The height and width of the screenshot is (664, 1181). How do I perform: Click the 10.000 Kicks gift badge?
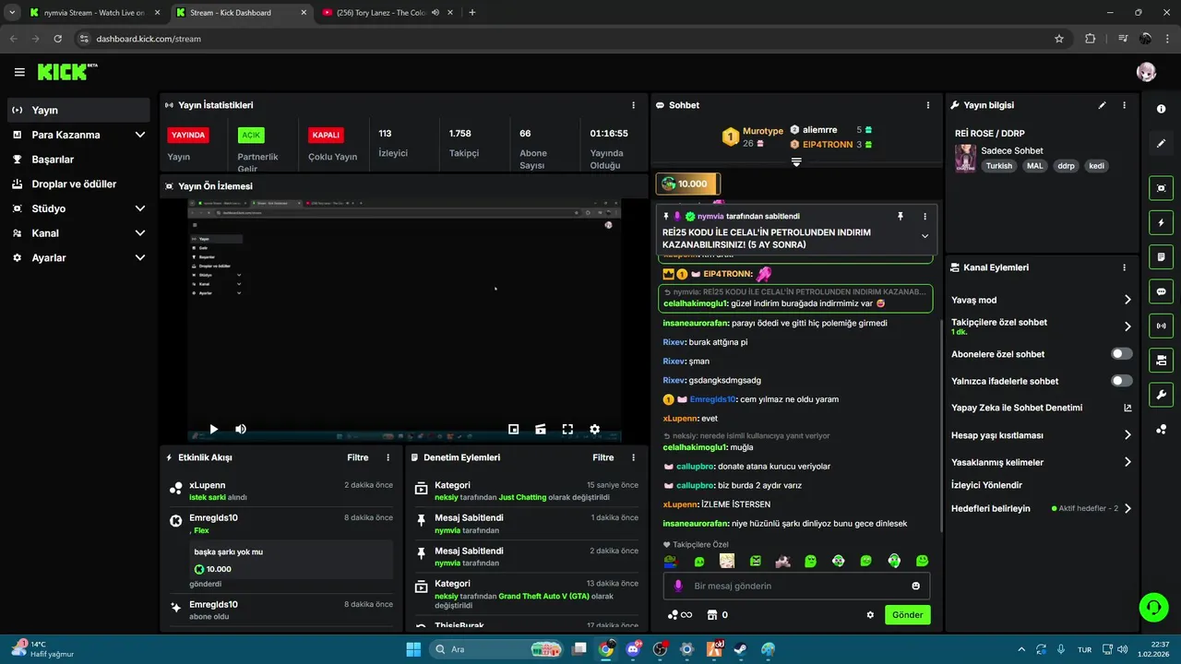(x=688, y=184)
